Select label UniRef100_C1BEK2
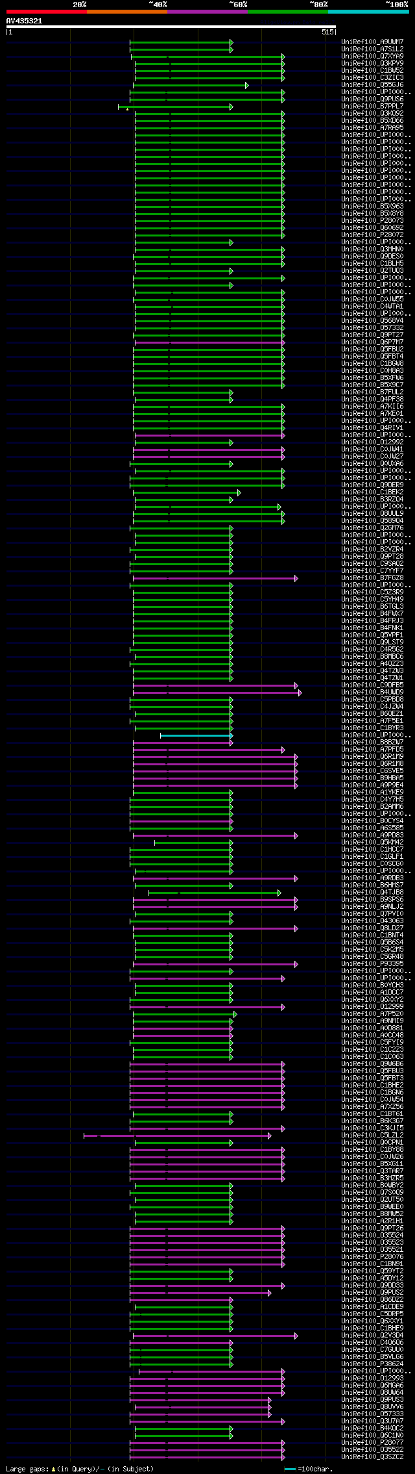Viewport: 415px width, 1474px height. [372, 492]
